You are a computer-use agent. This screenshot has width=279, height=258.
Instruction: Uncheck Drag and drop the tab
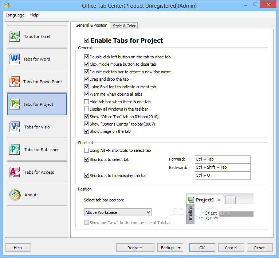[86, 79]
